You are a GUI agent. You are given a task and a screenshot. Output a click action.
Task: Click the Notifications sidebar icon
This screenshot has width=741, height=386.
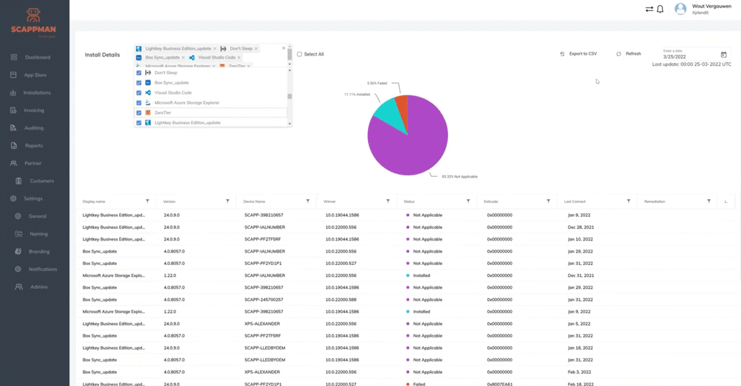[18, 269]
